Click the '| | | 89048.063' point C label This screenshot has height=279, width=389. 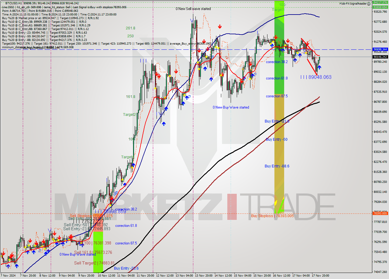tap(316, 77)
